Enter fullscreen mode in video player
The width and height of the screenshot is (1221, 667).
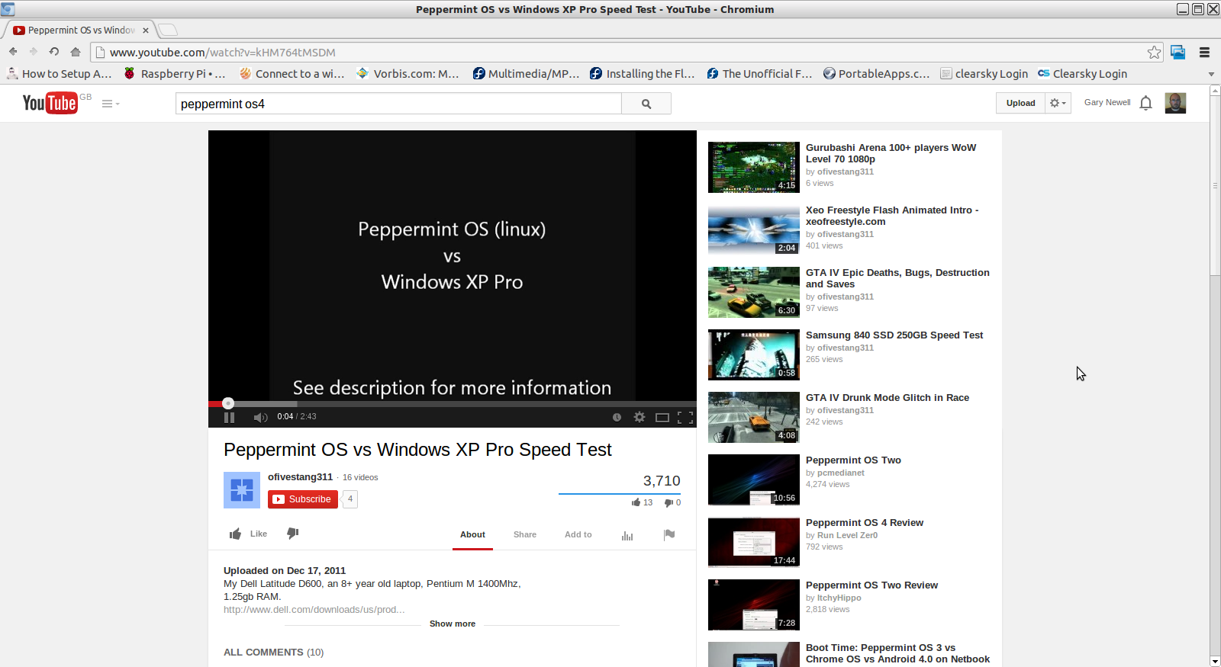pyautogui.click(x=685, y=417)
